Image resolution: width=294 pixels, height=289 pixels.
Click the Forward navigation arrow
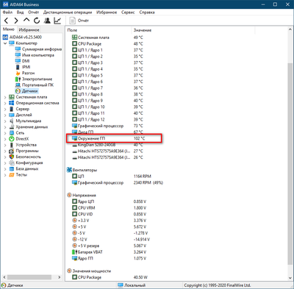click(16, 21)
